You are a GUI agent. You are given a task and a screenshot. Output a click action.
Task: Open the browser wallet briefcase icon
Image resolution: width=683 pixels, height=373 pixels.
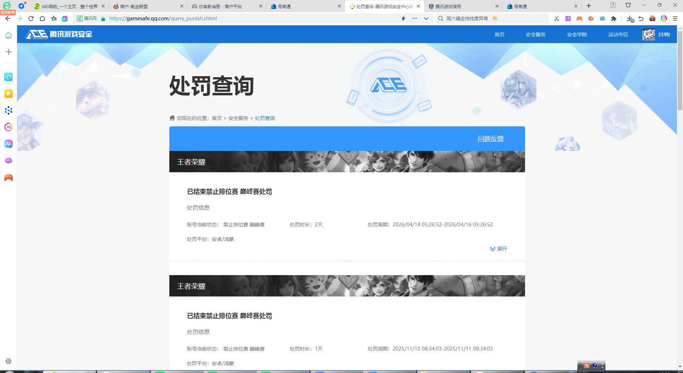point(652,19)
